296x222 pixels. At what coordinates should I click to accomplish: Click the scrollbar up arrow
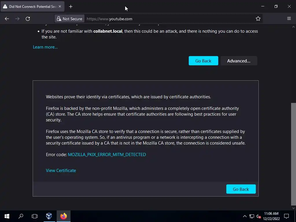(x=293, y=27)
